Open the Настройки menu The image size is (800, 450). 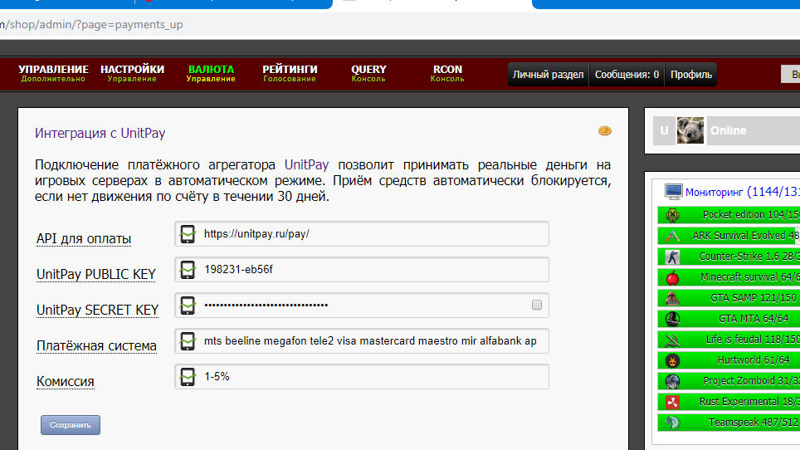(132, 73)
